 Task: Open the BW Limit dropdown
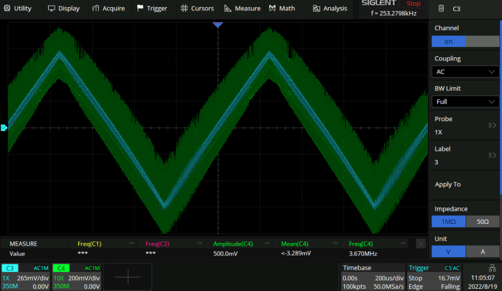465,102
